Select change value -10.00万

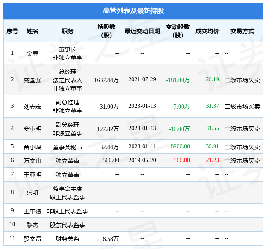pyautogui.click(x=179, y=129)
